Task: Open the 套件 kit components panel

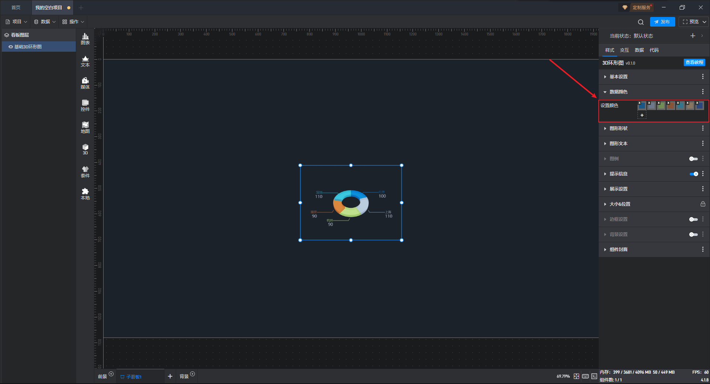Action: click(85, 172)
